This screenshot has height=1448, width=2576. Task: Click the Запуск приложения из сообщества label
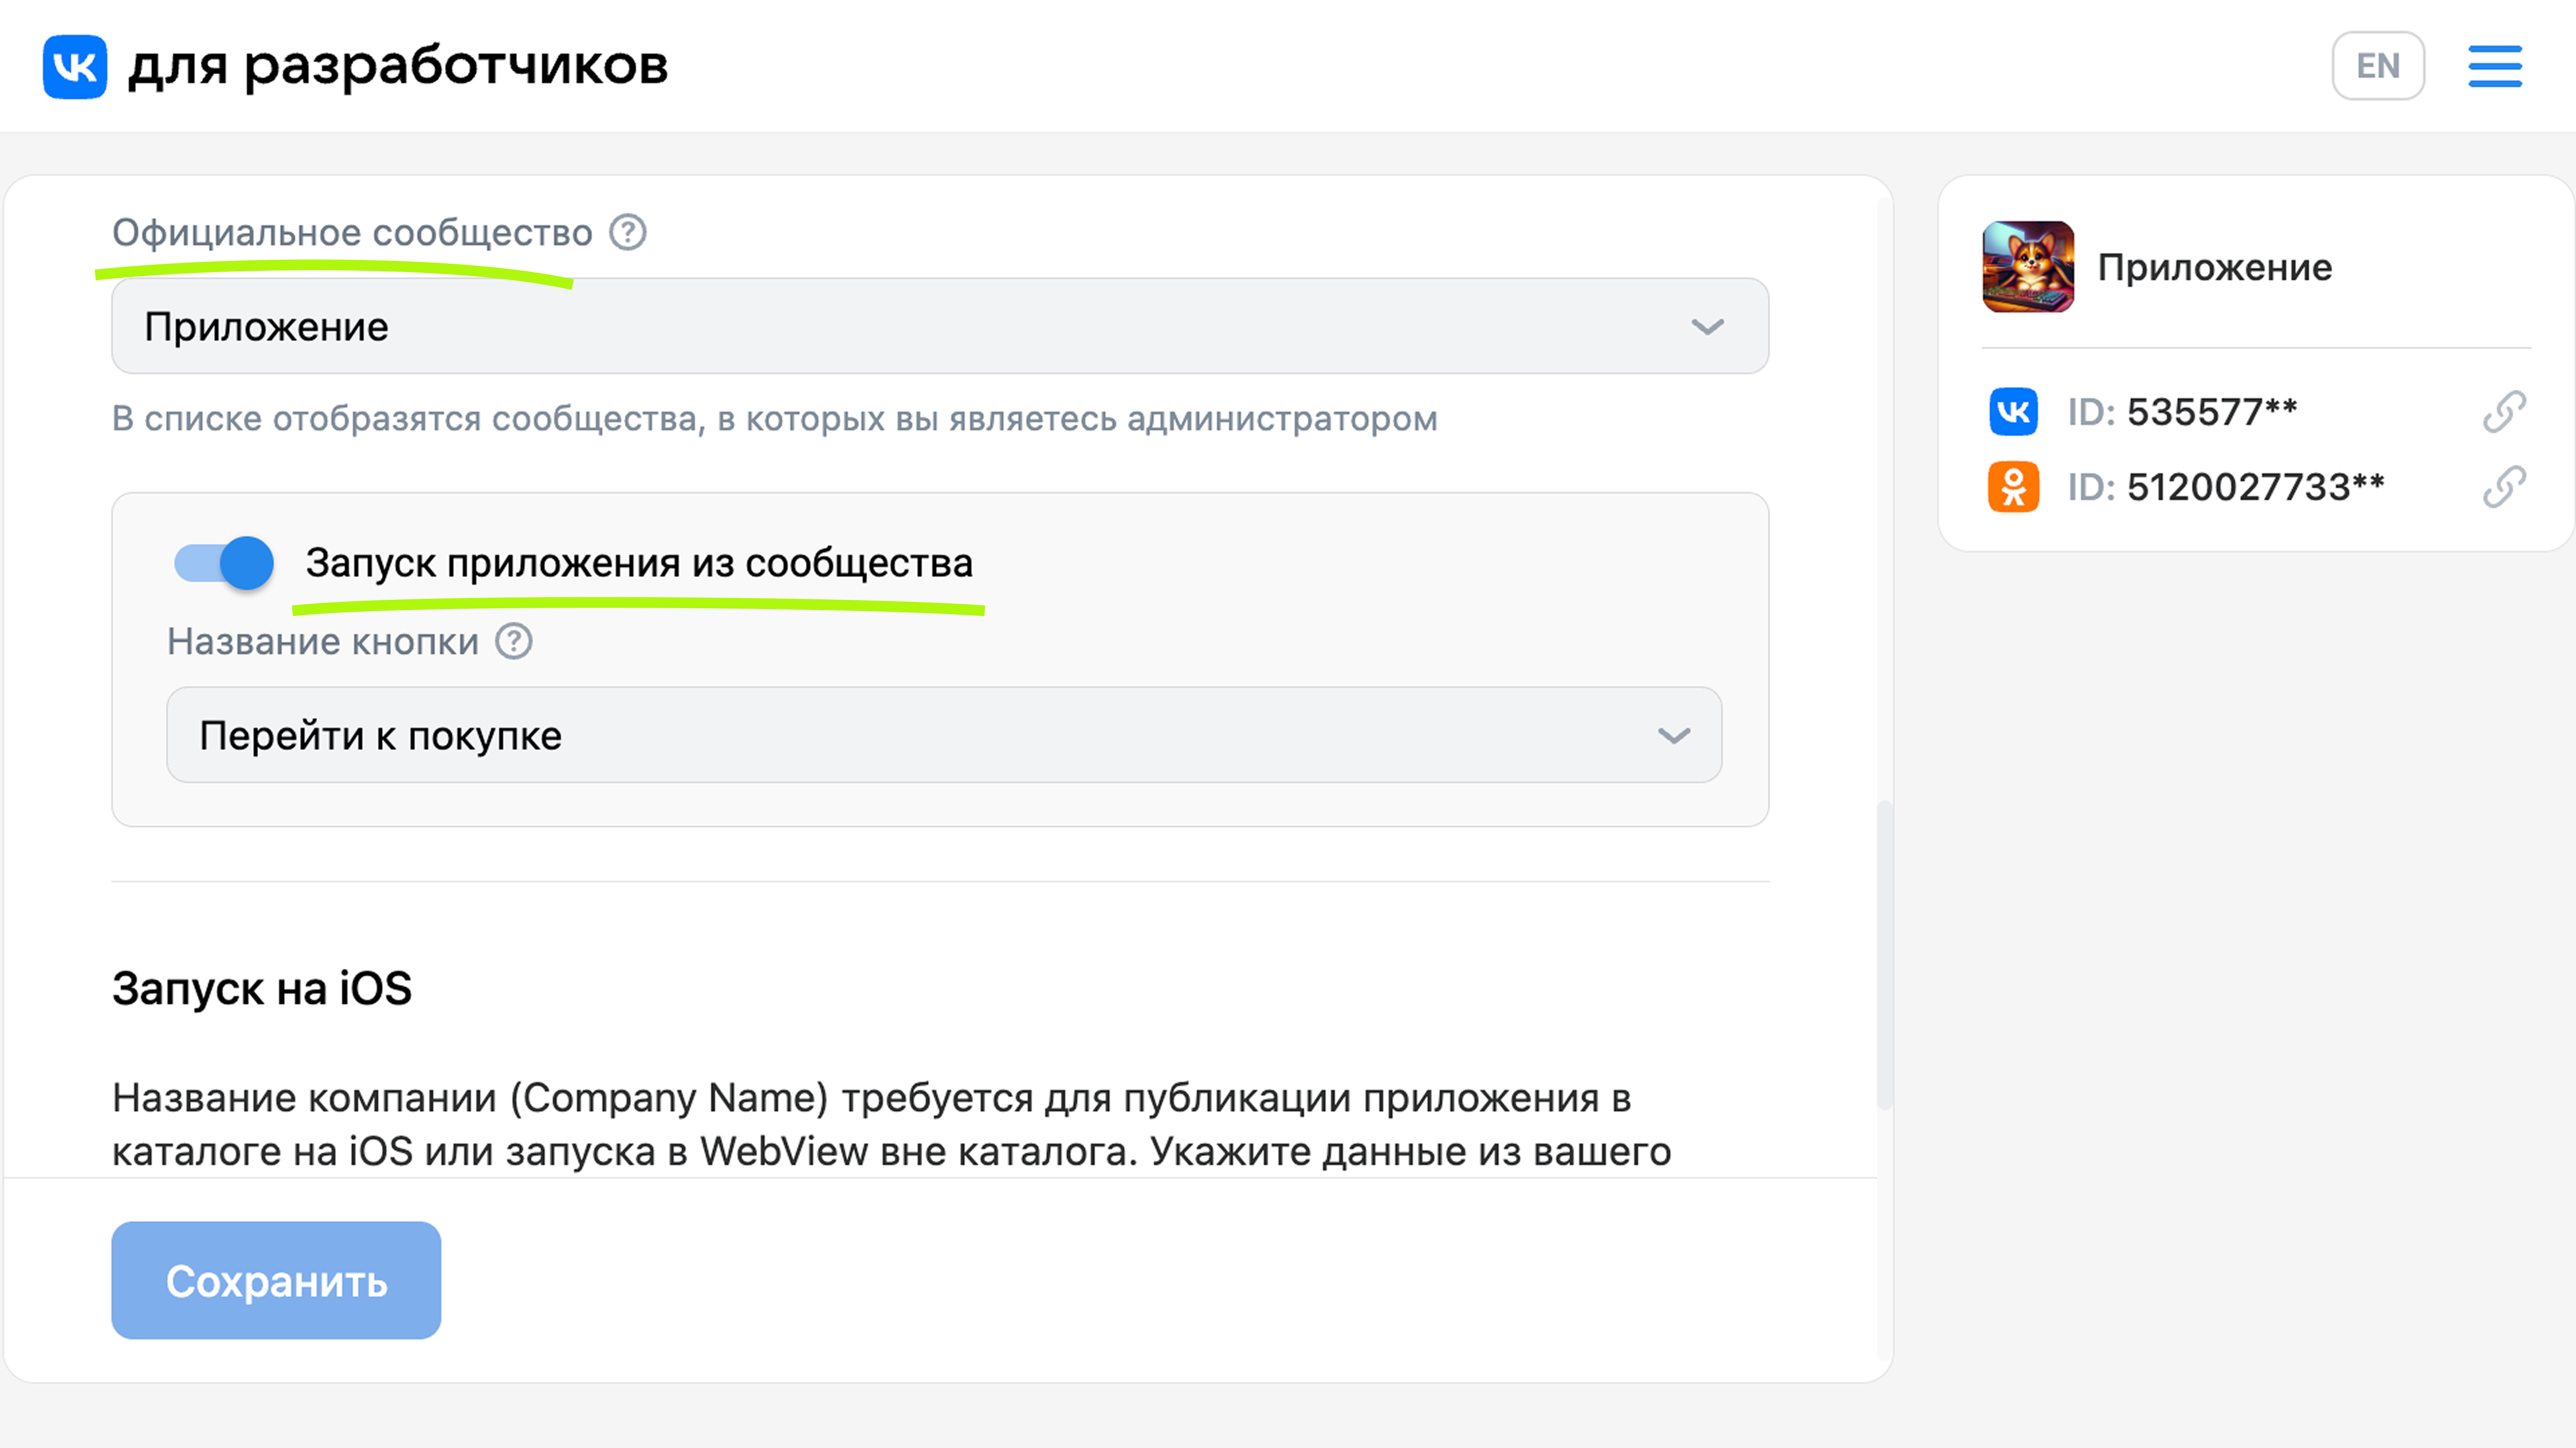coord(639,563)
